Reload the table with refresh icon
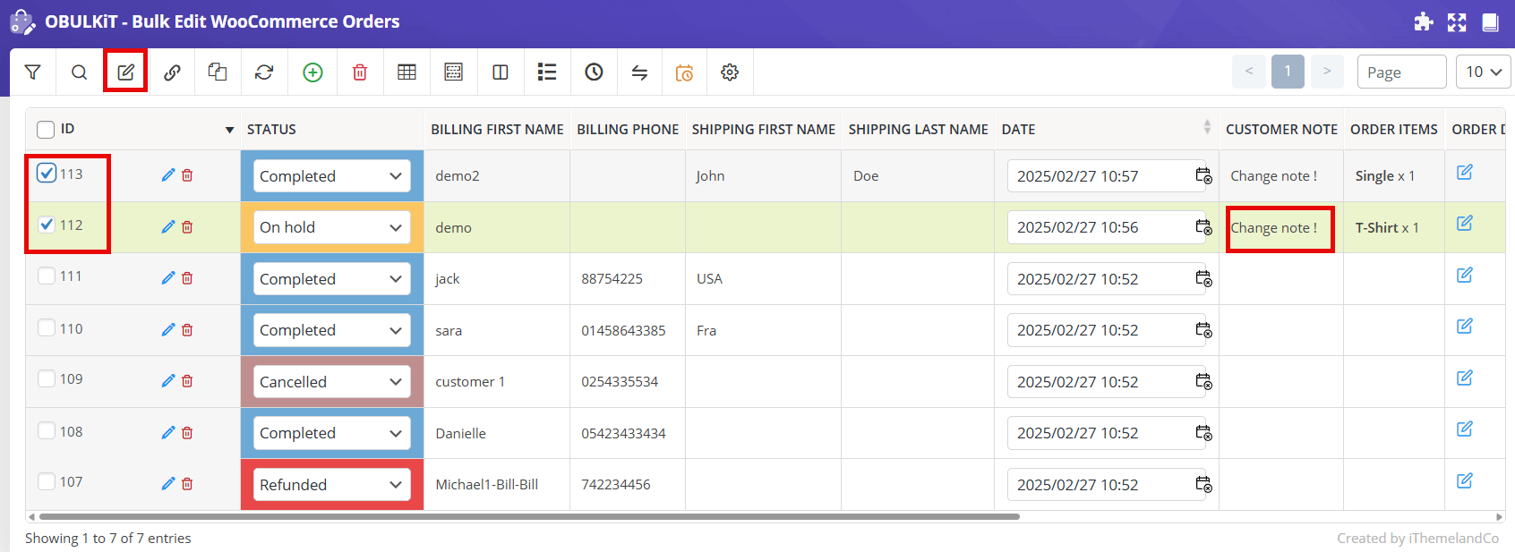Viewport: 1515px width, 552px height. pos(264,72)
